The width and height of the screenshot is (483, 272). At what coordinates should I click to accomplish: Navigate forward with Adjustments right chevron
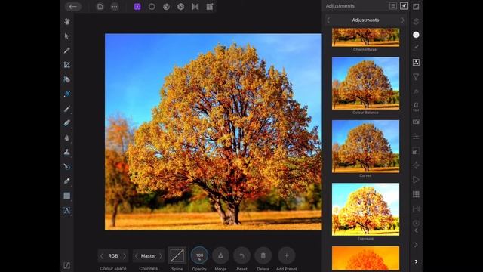[x=402, y=20]
